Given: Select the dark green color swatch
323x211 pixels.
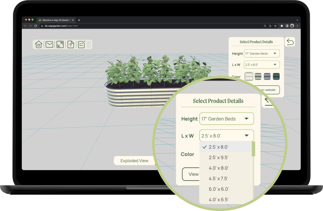Looking at the screenshot, I should [276, 76].
